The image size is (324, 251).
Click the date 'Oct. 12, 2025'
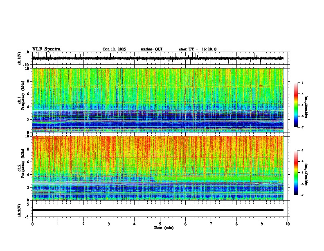click(x=114, y=49)
